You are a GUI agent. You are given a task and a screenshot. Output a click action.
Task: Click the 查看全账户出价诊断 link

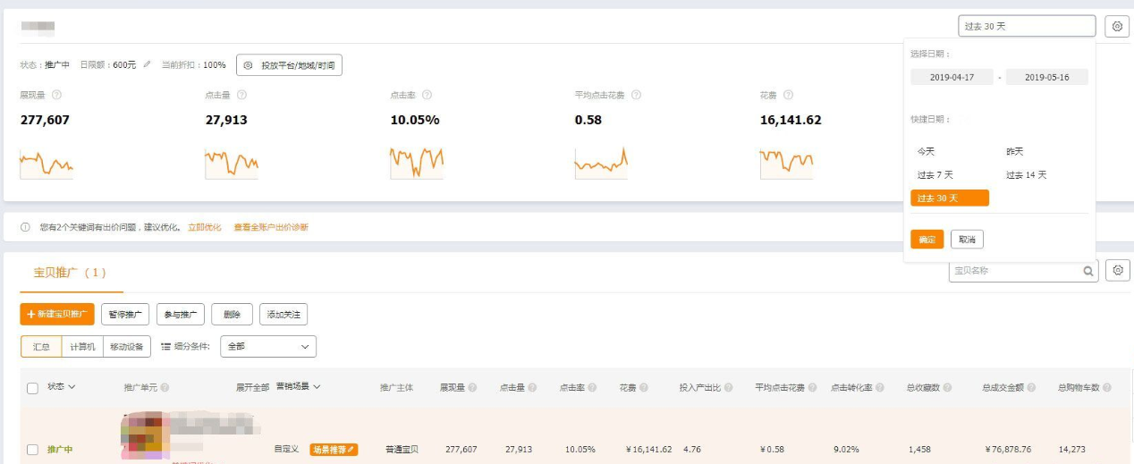pyautogui.click(x=271, y=227)
